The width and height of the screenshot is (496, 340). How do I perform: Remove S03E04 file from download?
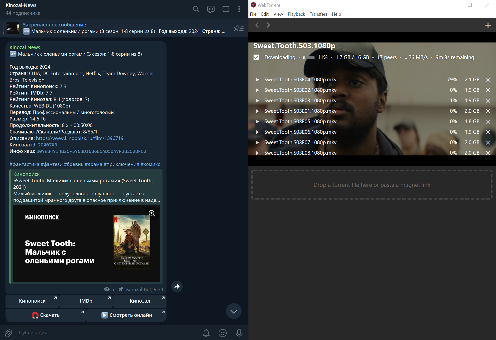488,80
